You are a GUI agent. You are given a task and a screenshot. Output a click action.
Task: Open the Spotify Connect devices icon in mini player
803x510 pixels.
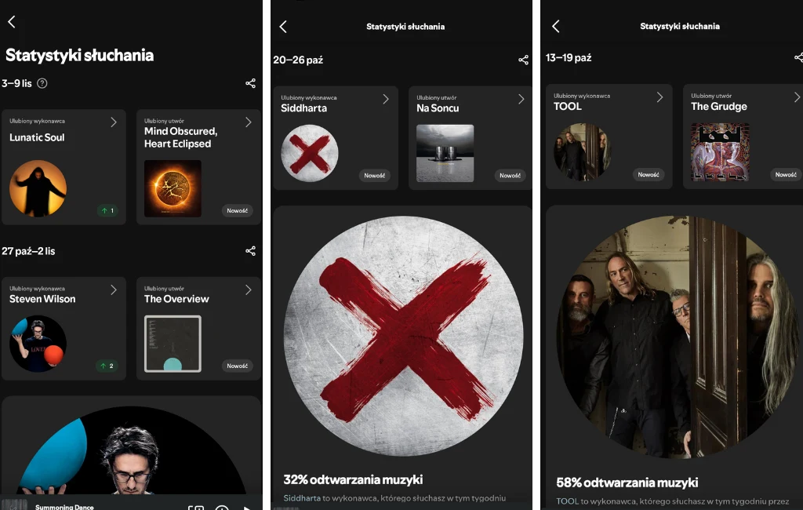(197, 508)
